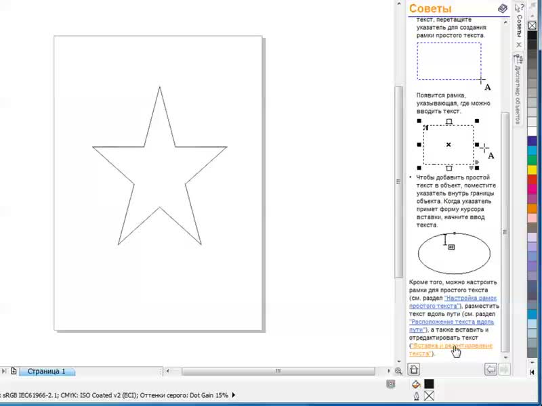Pick the orange swatch in the palette

point(533,208)
